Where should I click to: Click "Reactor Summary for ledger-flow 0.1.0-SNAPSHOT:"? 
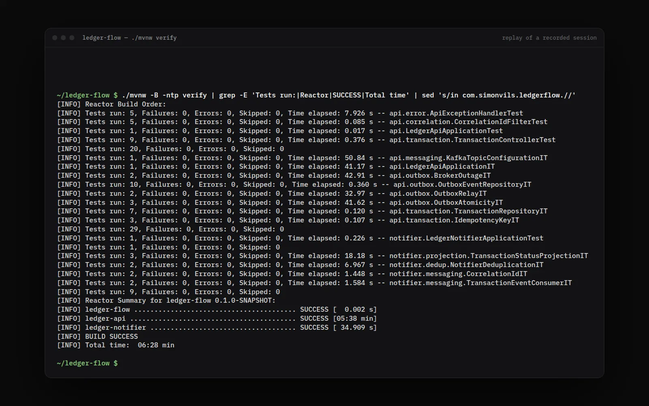tap(181, 301)
